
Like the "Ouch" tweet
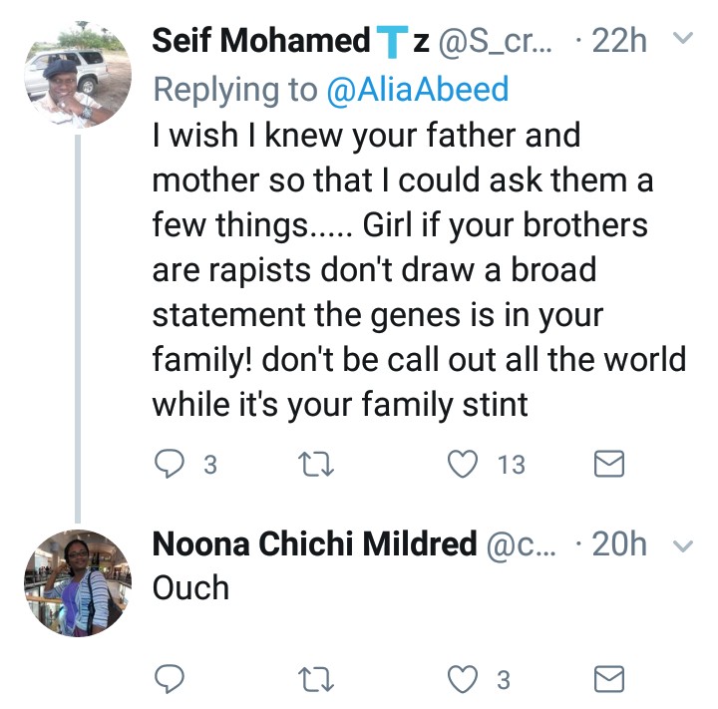point(461,679)
